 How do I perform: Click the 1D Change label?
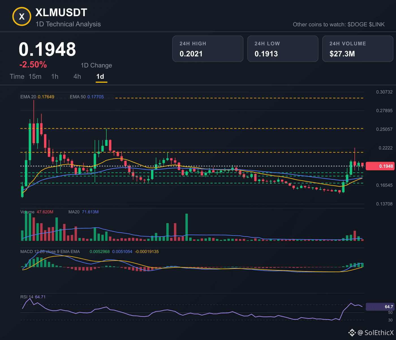(x=96, y=65)
